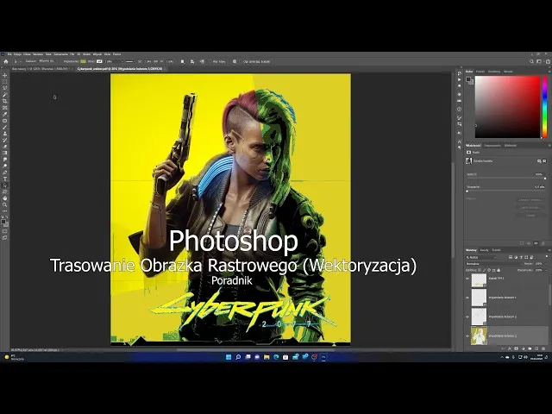Open stroke line style dropdown
Screen dimensions: 552x414
tap(130, 61)
